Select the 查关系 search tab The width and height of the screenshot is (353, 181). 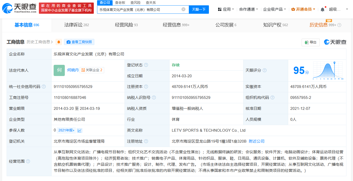[151, 3]
